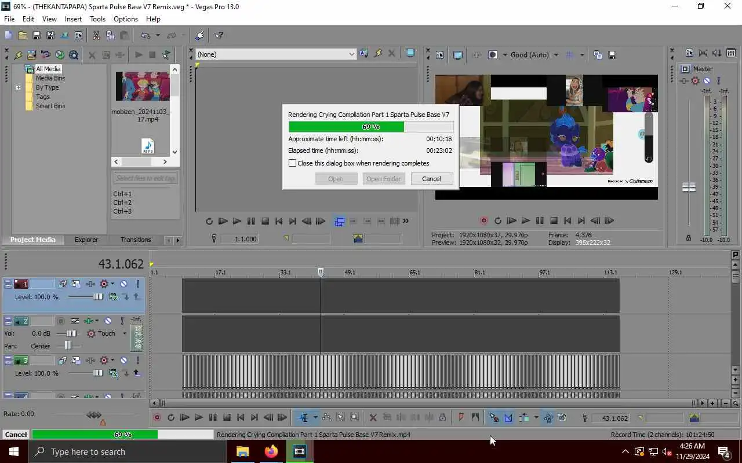Click Record button in timeline transport

[157, 417]
